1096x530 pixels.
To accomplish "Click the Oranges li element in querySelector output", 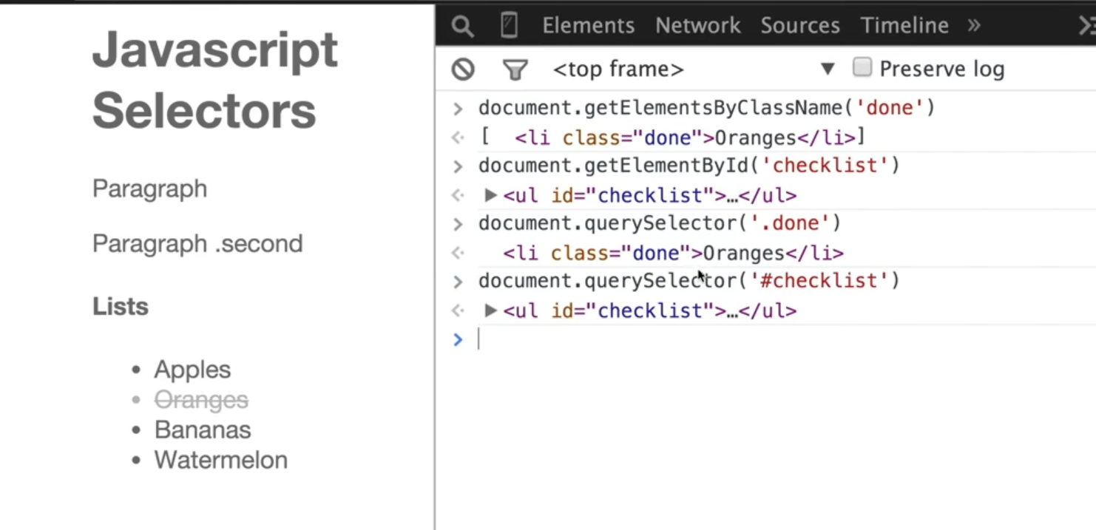I will click(x=673, y=254).
